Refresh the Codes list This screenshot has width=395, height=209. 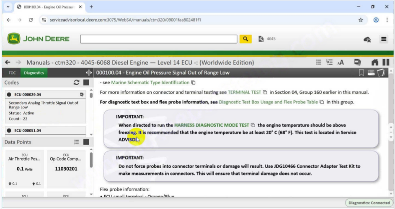pos(77,82)
